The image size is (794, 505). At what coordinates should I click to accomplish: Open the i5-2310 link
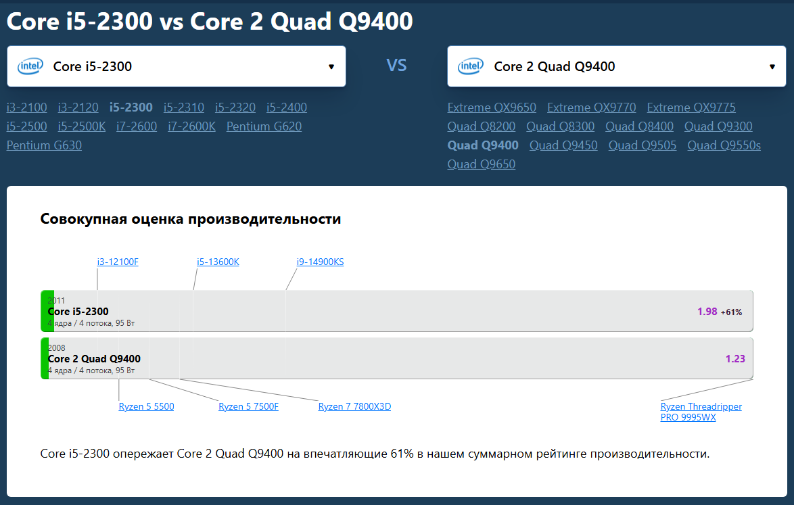point(184,107)
